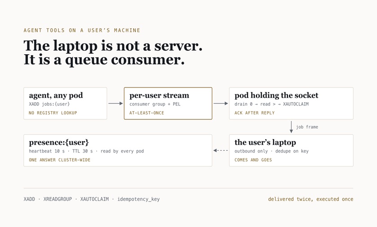Viewport: 377px width, 227px height.
Task: Click the 'ACK AFTER REPLY' label
Action: tap(254, 113)
